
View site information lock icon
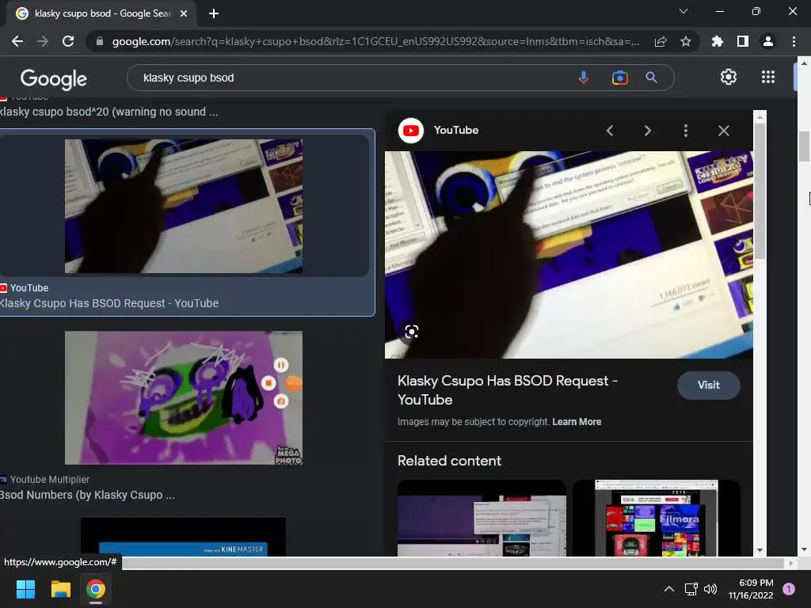tap(100, 41)
